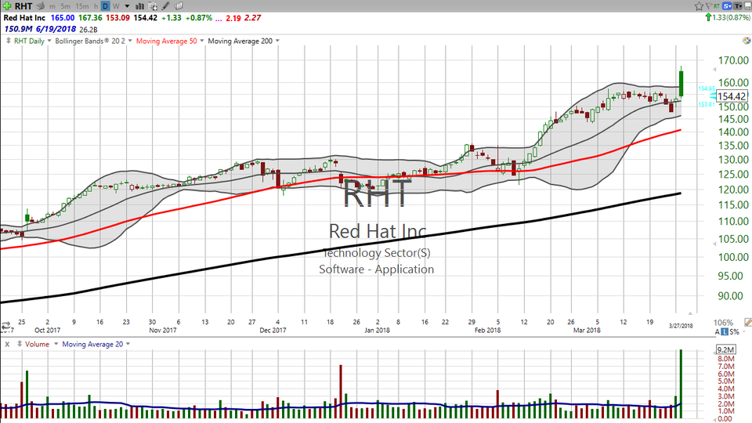This screenshot has width=752, height=423.
Task: Click the percent change +0.87%
Action: click(x=199, y=18)
